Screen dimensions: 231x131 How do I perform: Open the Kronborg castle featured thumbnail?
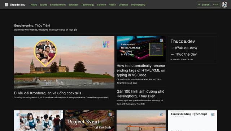click(64, 62)
